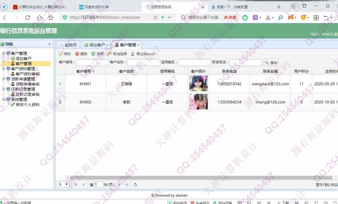Go to last page in pager
Image resolution: width=338 pixels, height=204 pixels.
pos(127,185)
